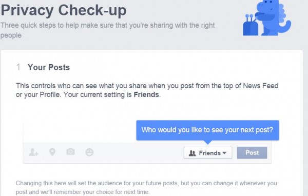Click the smiley emoji feeling icon
The width and height of the screenshot is (308, 196).
point(89,152)
